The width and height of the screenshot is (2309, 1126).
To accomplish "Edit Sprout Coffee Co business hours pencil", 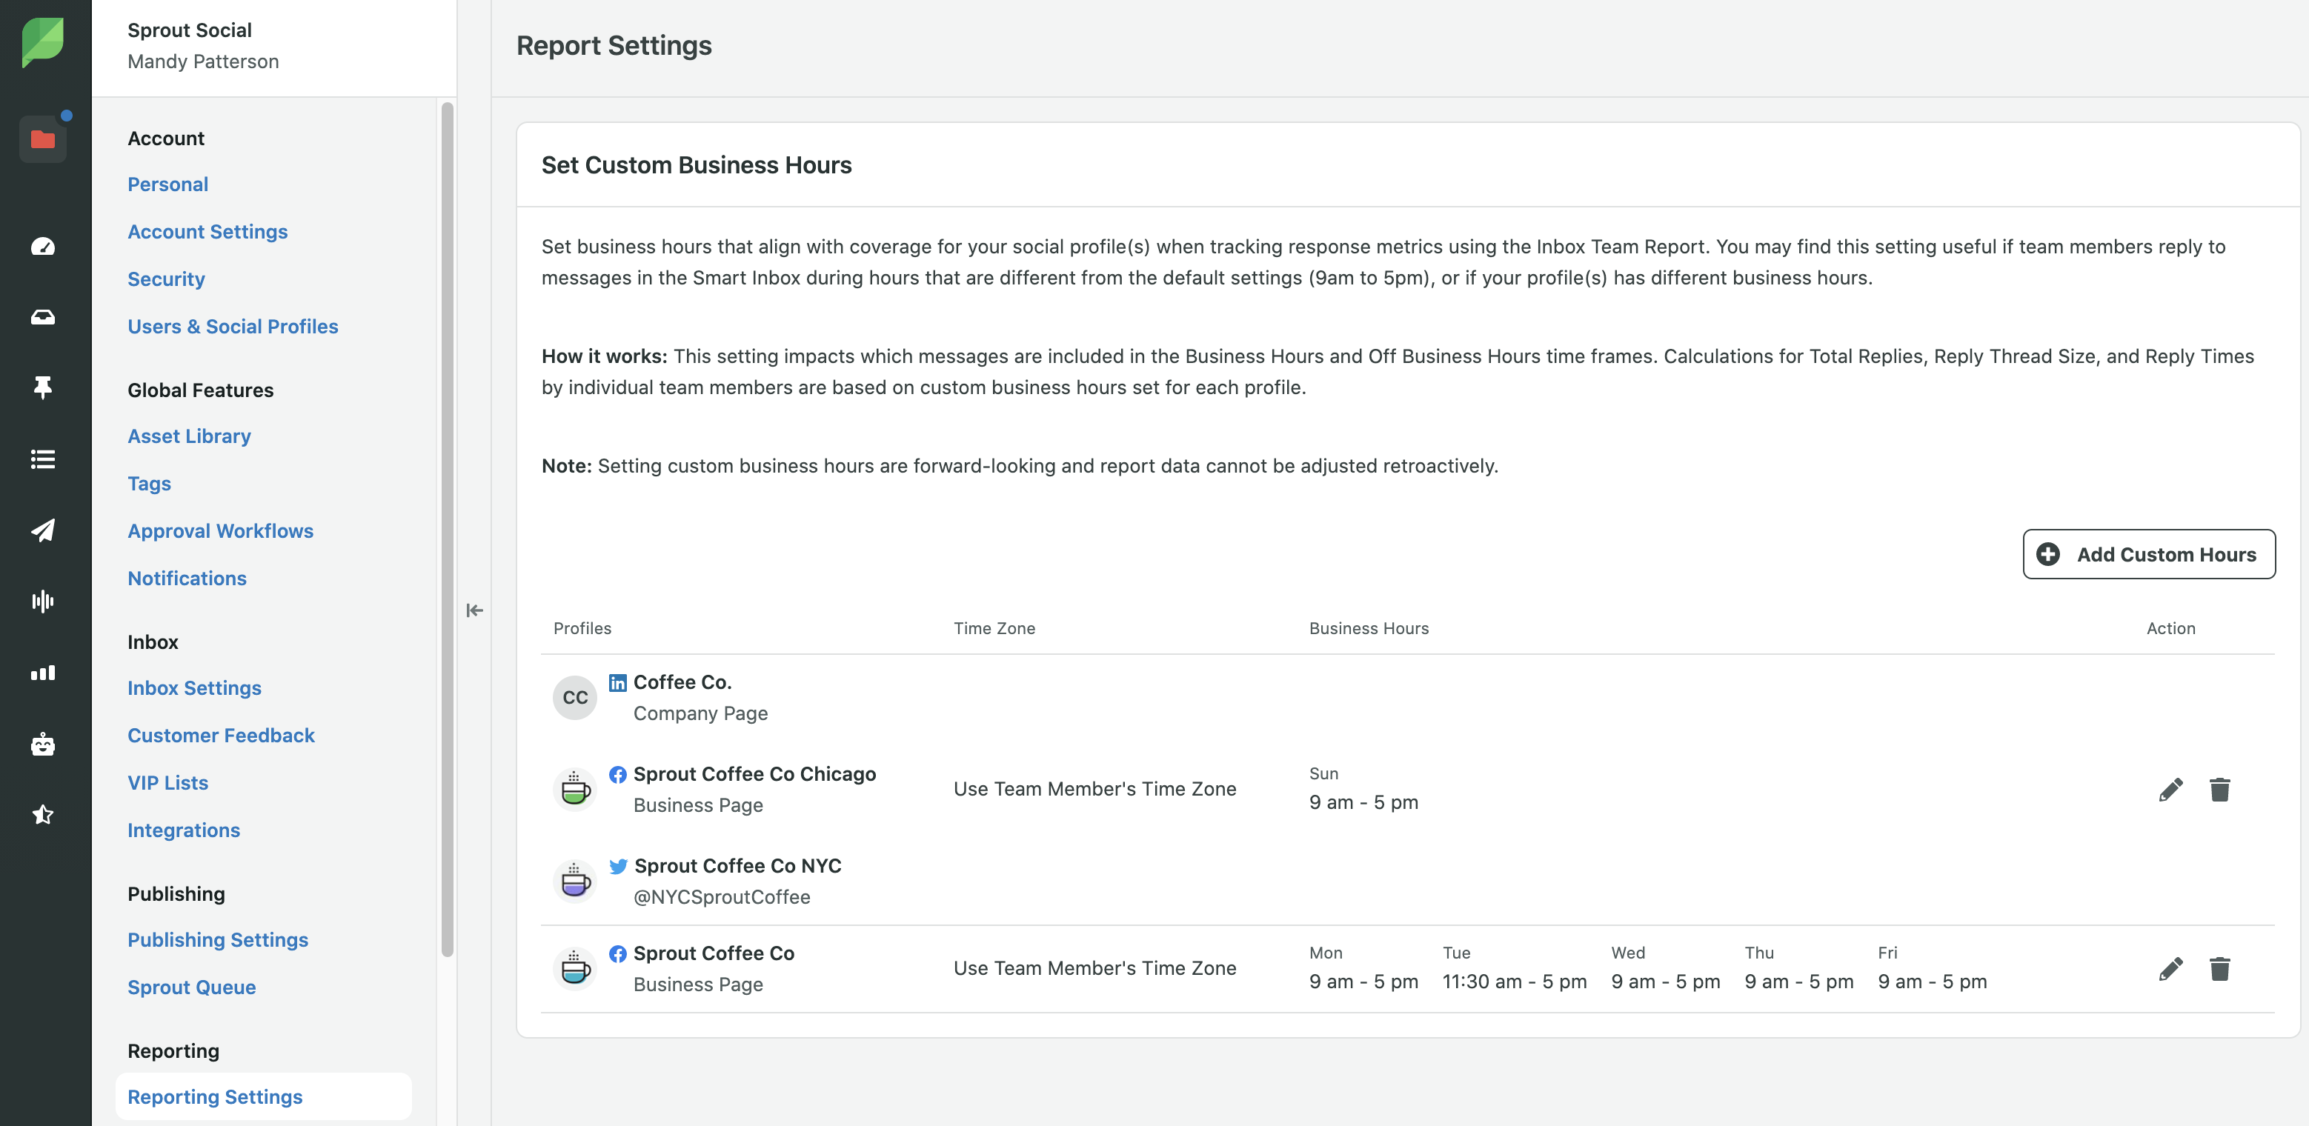I will pyautogui.click(x=2171, y=968).
